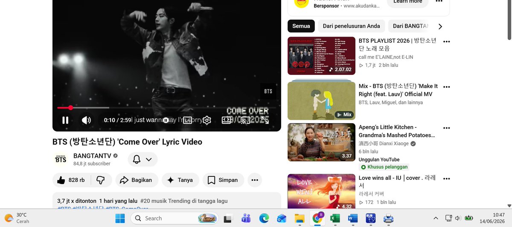Open options menu for Make It Right mix

coord(447,87)
